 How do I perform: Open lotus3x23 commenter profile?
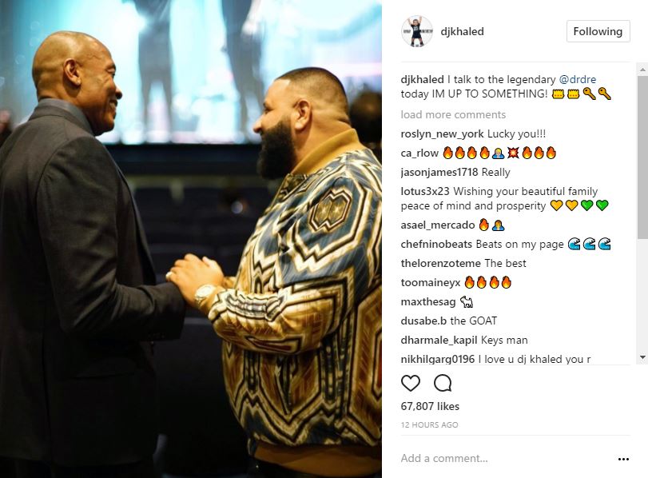425,192
